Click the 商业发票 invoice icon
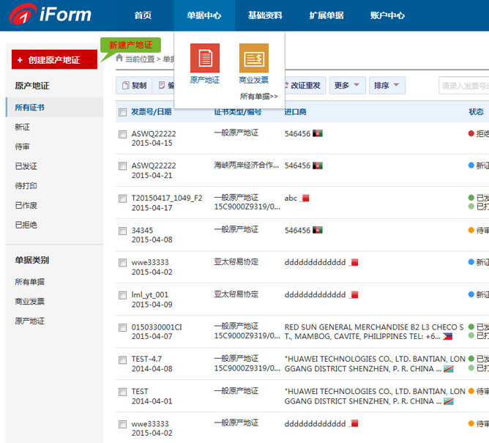 253,58
